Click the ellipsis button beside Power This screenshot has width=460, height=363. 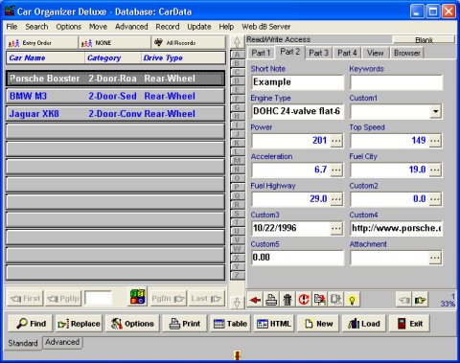click(336, 141)
